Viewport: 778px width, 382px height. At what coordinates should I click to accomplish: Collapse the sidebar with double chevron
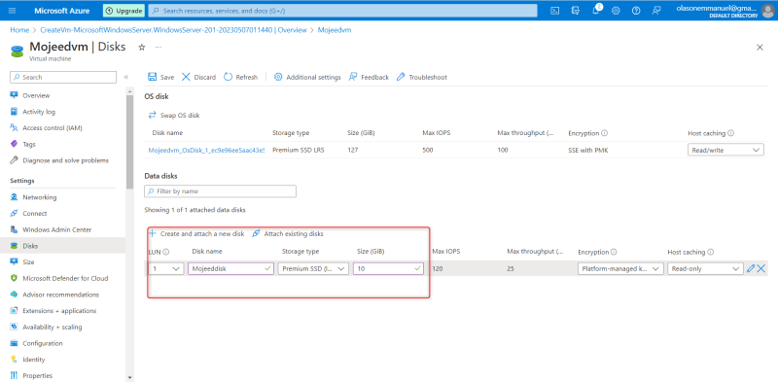tap(126, 77)
